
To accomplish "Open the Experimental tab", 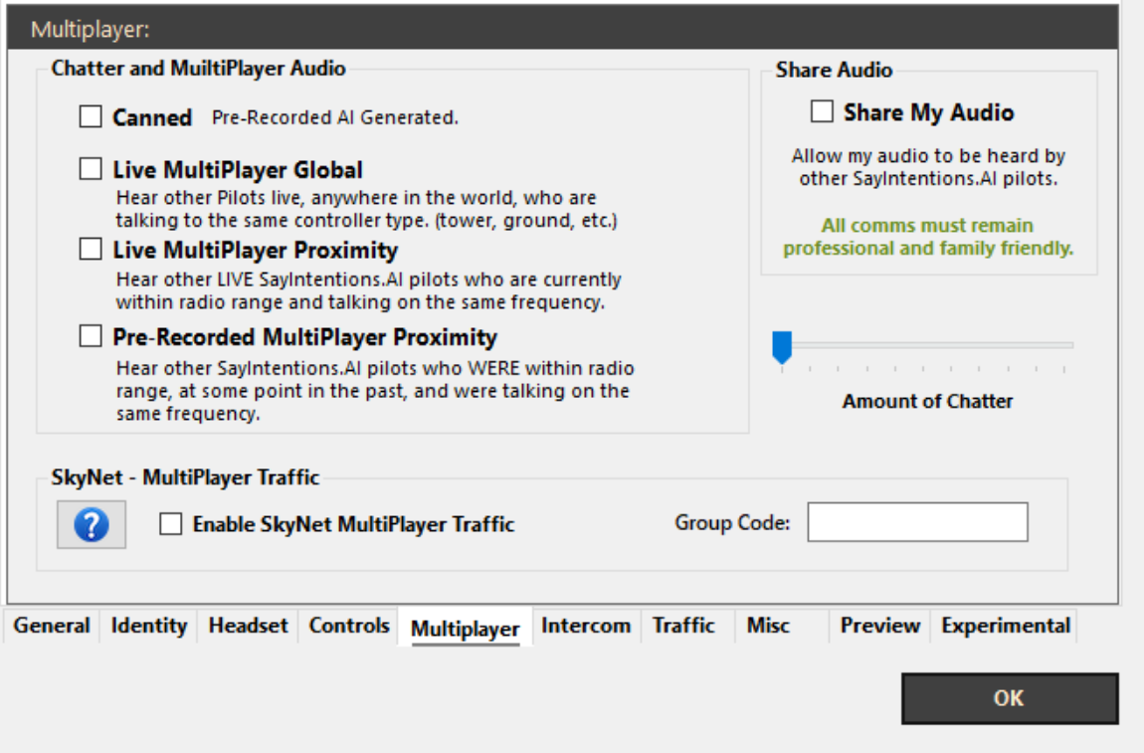I will point(1006,626).
